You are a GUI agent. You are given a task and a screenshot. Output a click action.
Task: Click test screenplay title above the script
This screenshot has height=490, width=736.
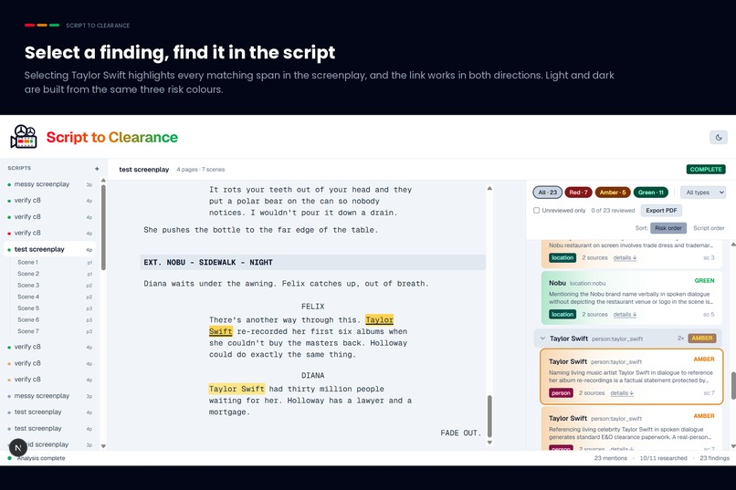click(143, 170)
